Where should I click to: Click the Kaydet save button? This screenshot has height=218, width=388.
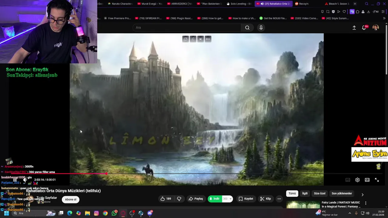pyautogui.click(x=246, y=199)
